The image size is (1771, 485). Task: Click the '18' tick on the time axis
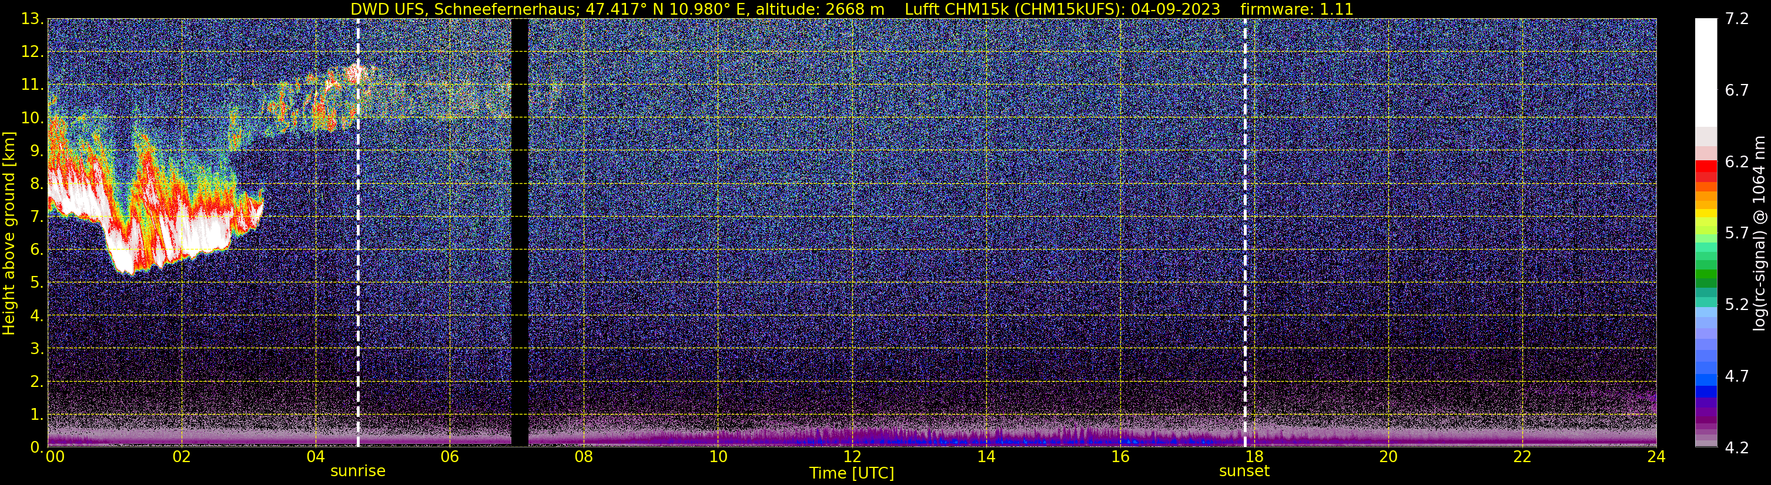point(1254,457)
